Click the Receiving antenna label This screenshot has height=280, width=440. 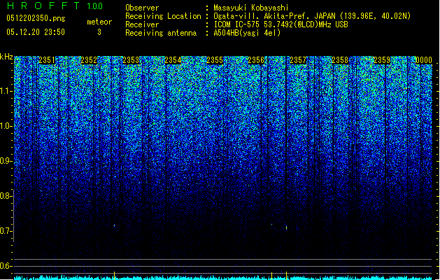[161, 33]
